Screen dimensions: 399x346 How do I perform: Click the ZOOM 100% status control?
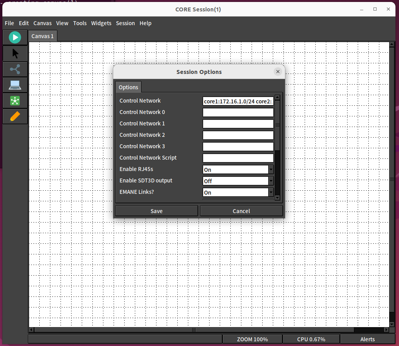click(x=252, y=339)
